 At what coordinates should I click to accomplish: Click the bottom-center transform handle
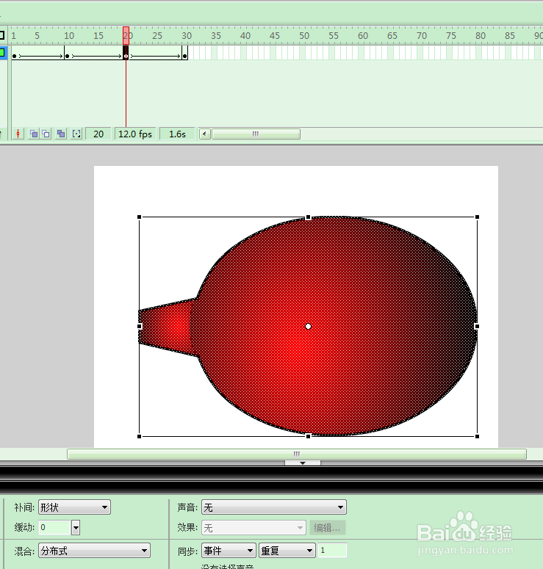(x=308, y=436)
